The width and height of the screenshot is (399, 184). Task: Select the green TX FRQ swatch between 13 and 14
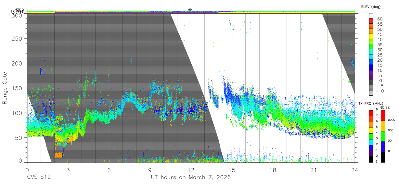[371, 136]
